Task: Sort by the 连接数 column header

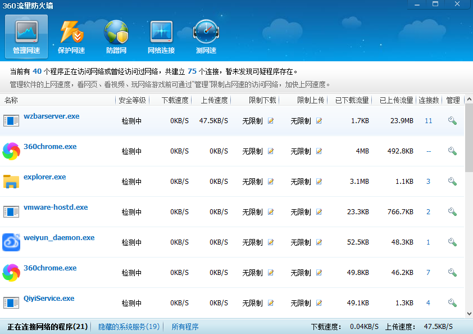Action: 429,100
